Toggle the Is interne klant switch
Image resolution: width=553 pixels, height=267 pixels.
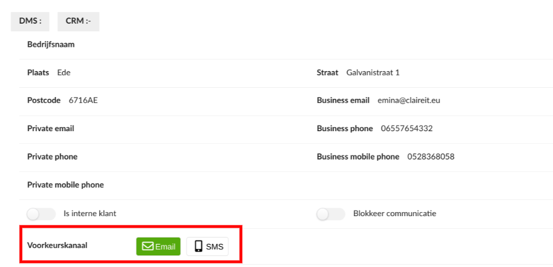[x=41, y=214]
